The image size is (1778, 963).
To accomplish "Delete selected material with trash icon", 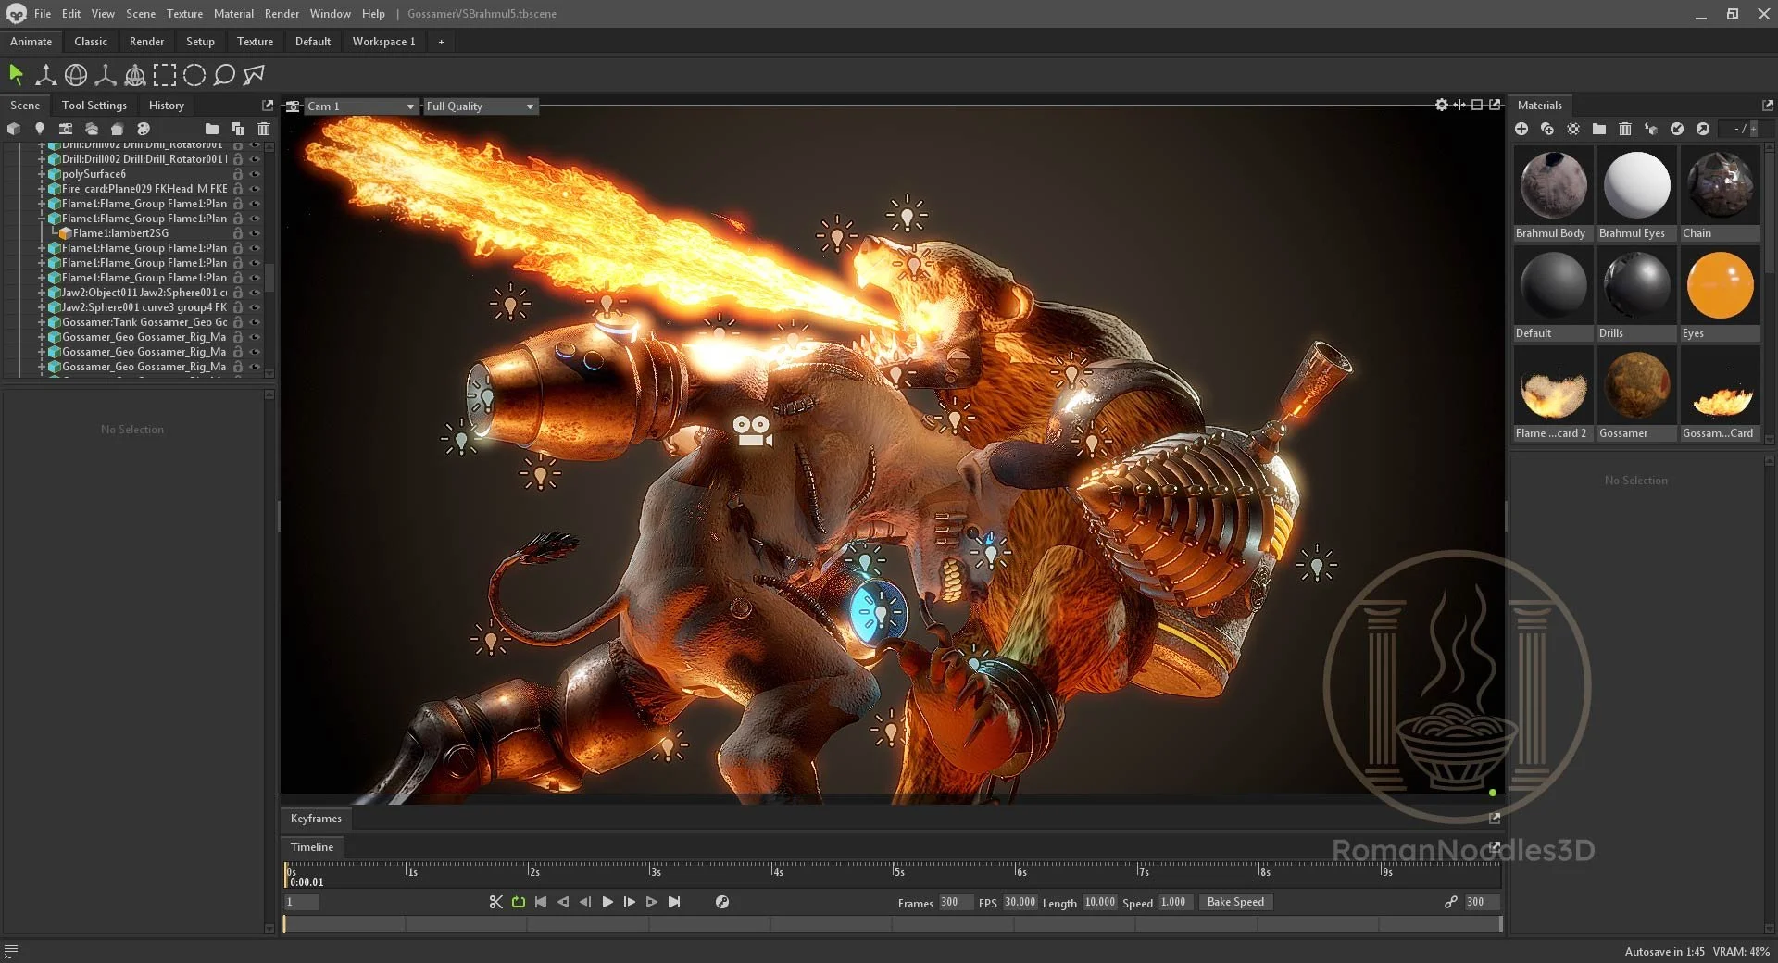I will click(1624, 129).
